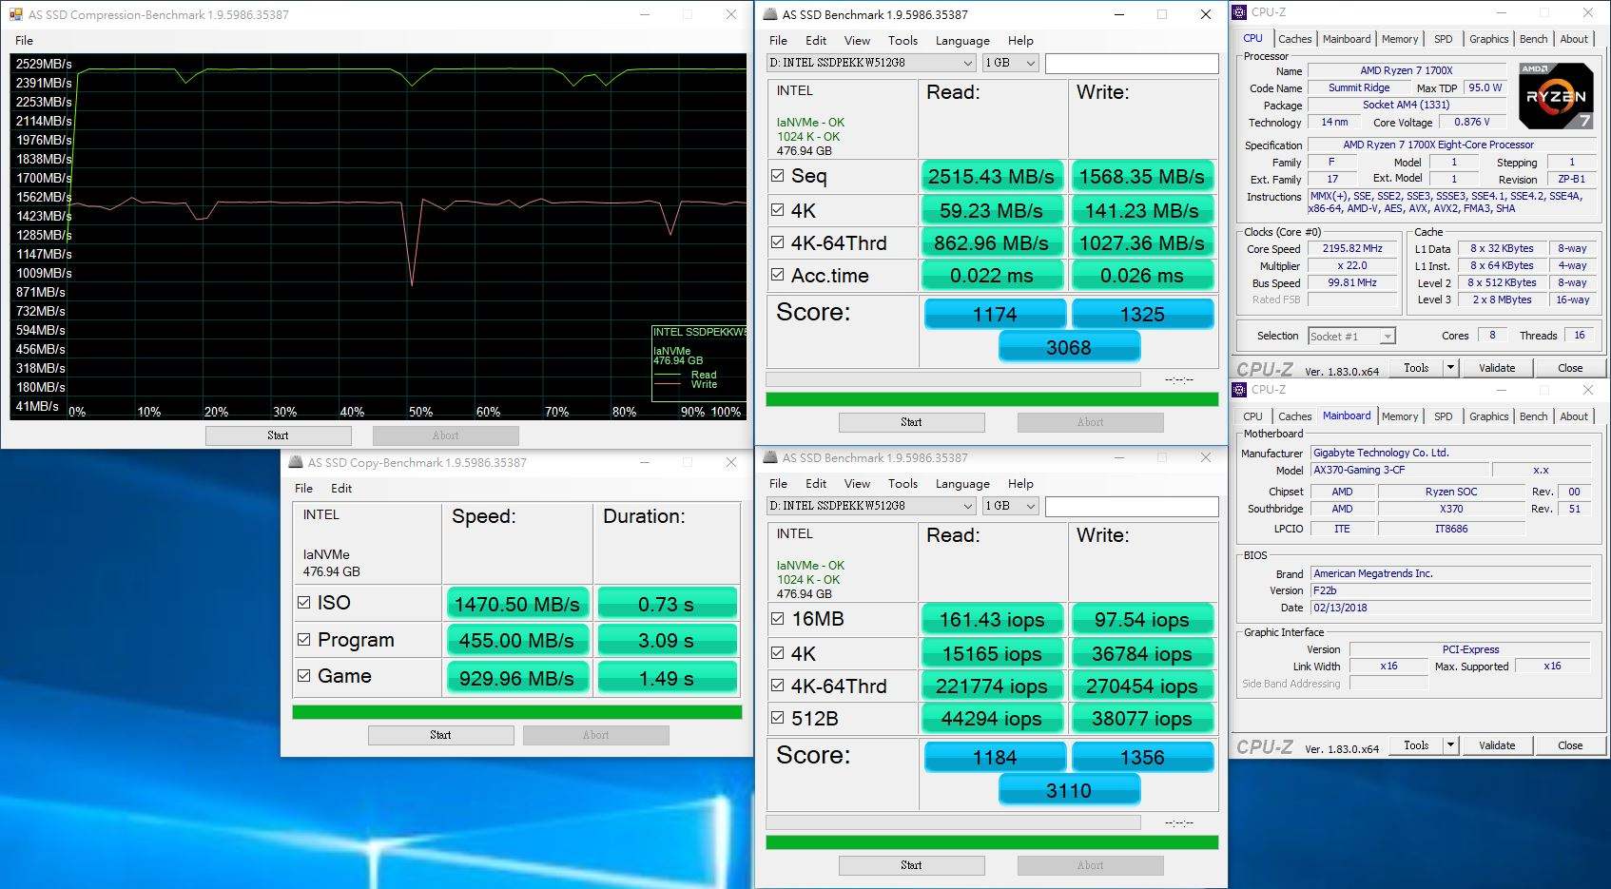
Task: Open SPD tab in the CPU-Z Mainboard window
Action: [1444, 416]
